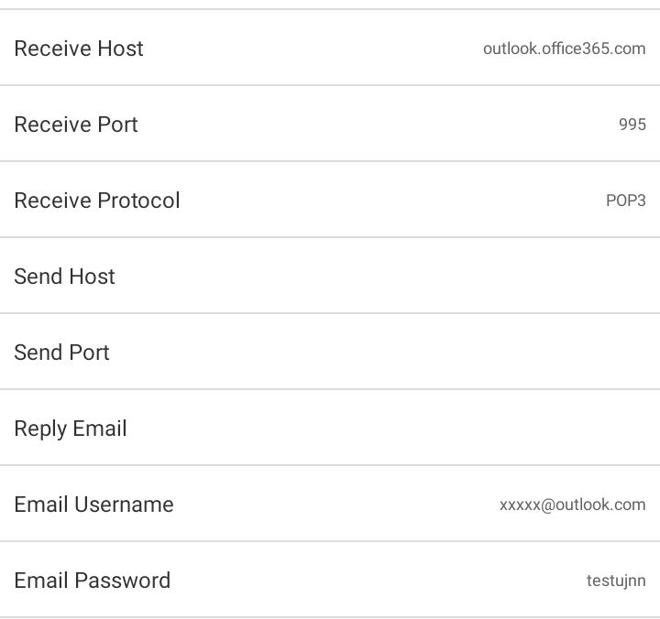Tap the POP3 protocol value
The height and width of the screenshot is (619, 660).
click(x=625, y=201)
